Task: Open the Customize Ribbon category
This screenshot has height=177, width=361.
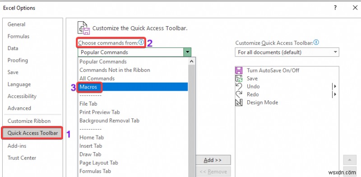Action: point(29,121)
